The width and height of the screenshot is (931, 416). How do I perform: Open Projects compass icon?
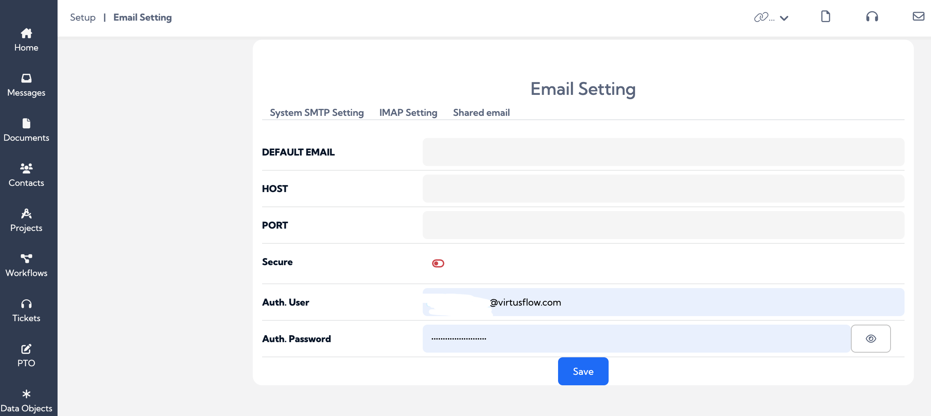[26, 213]
